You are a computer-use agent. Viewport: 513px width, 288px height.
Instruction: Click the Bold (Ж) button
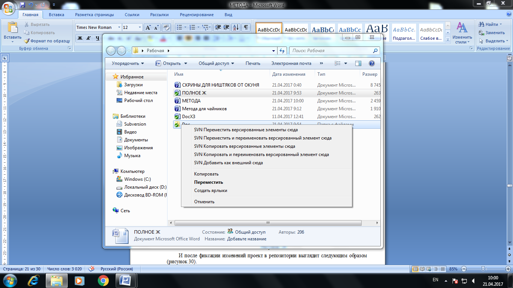pos(80,38)
